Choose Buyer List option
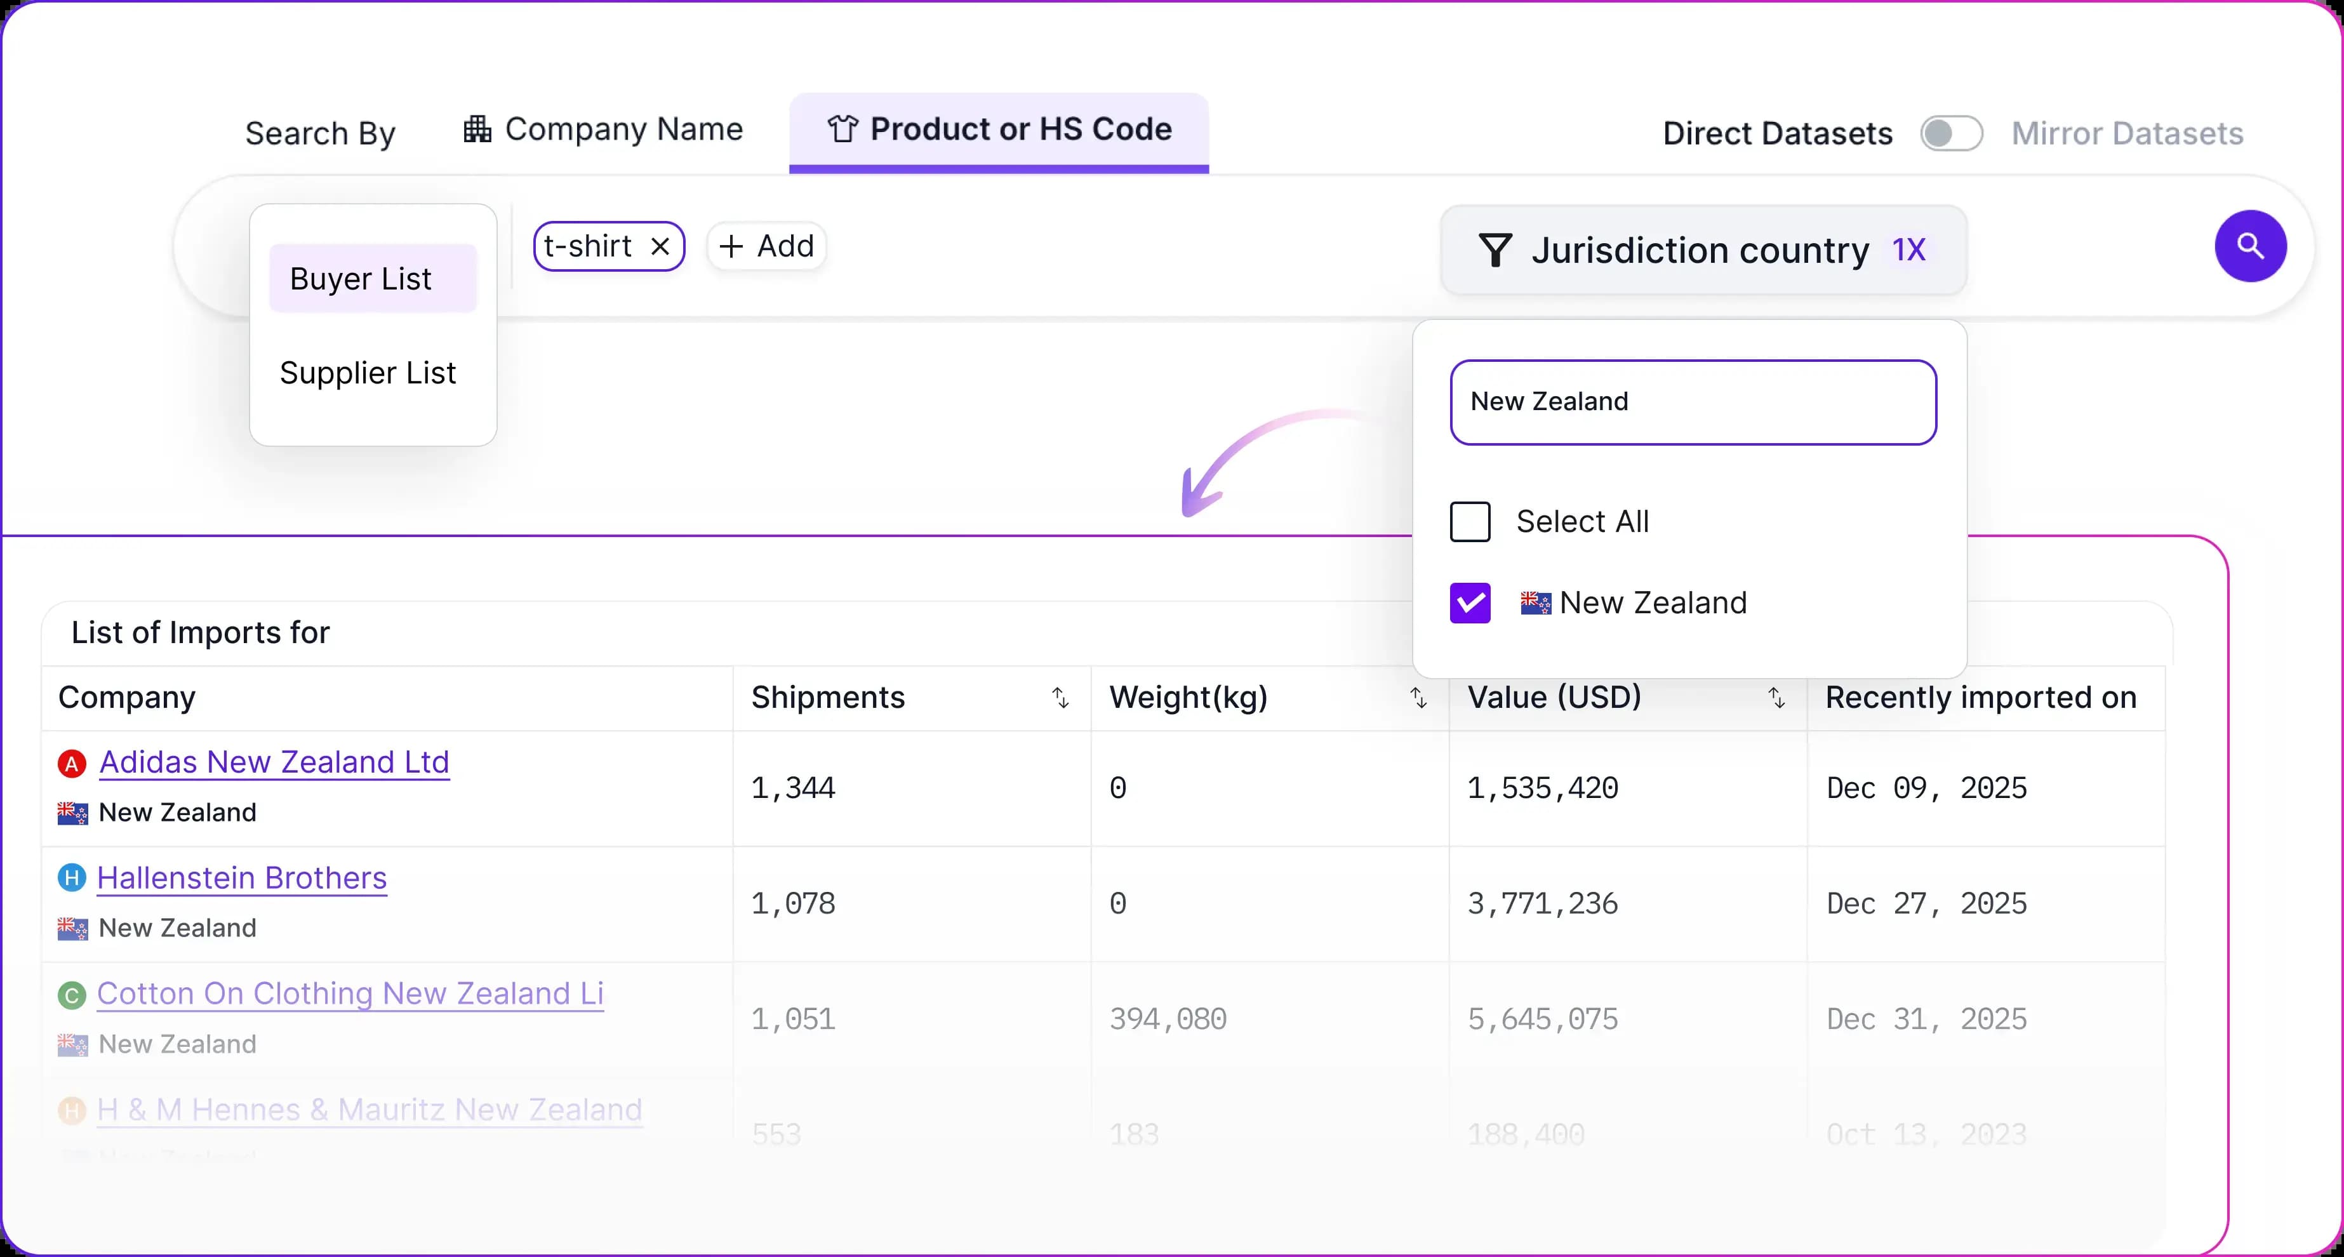Image resolution: width=2344 pixels, height=1257 pixels. pos(372,279)
